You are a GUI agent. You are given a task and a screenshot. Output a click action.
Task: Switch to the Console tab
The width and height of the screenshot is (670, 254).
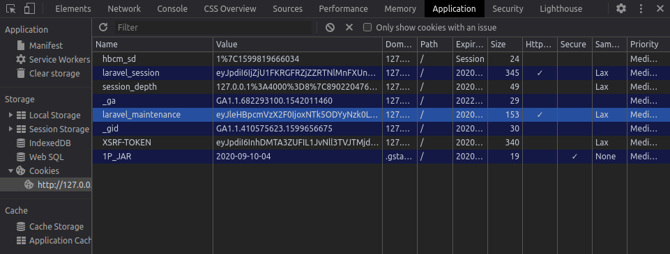pyautogui.click(x=172, y=8)
